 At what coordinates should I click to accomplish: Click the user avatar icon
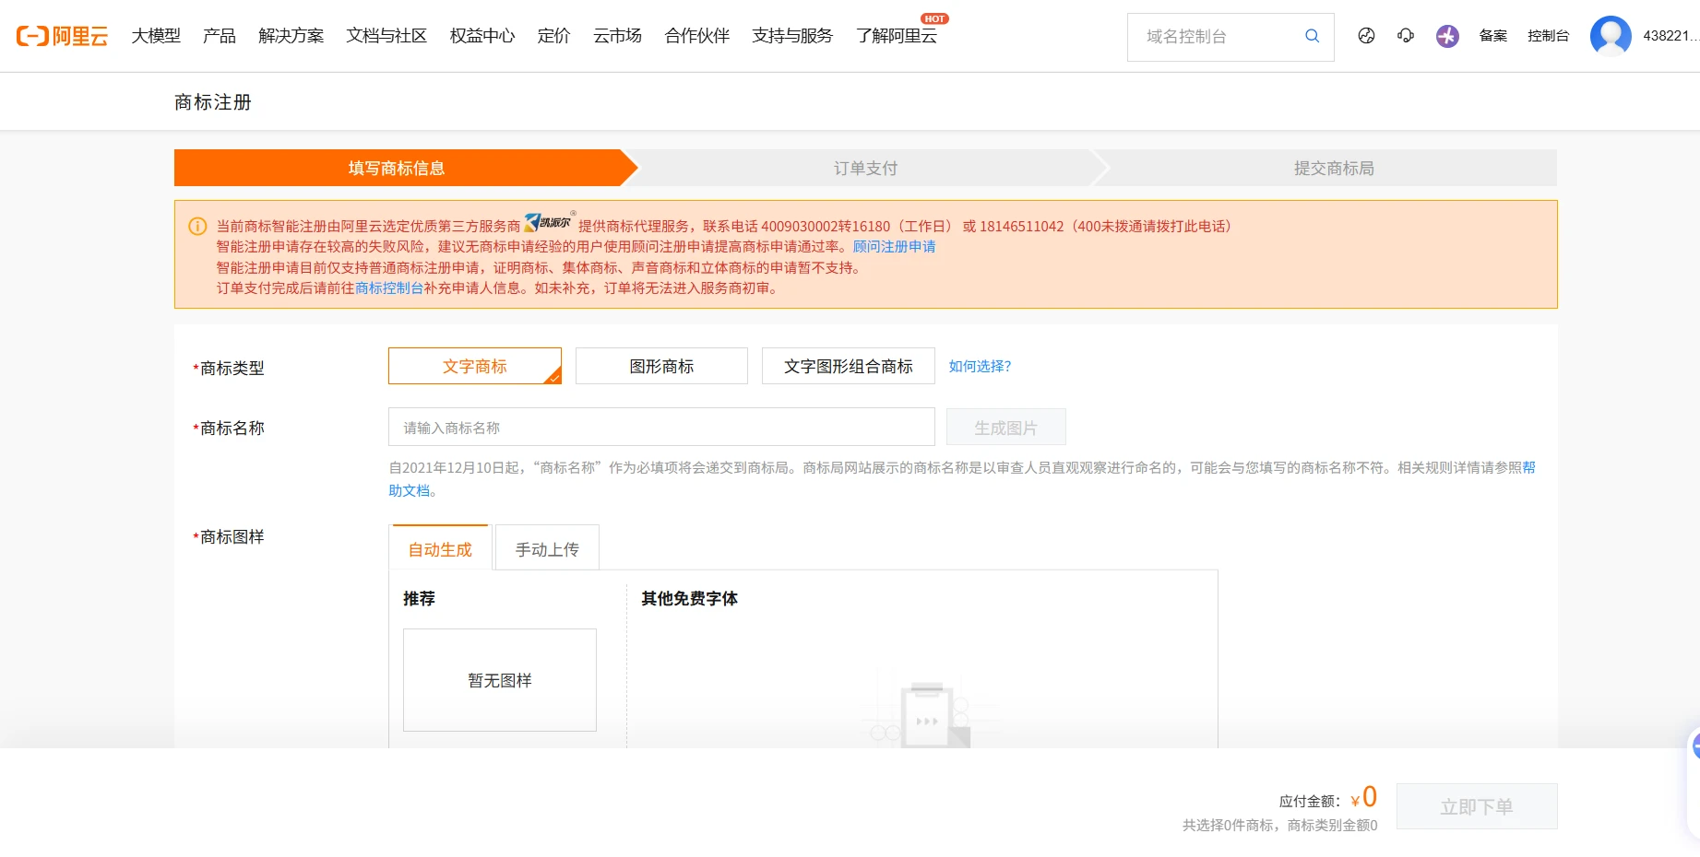tap(1611, 36)
